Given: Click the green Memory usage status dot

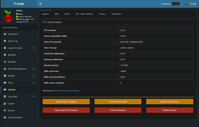Looking at the screenshot, I should pos(17,19).
